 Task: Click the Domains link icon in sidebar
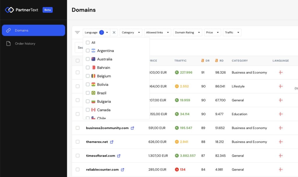click(8, 30)
